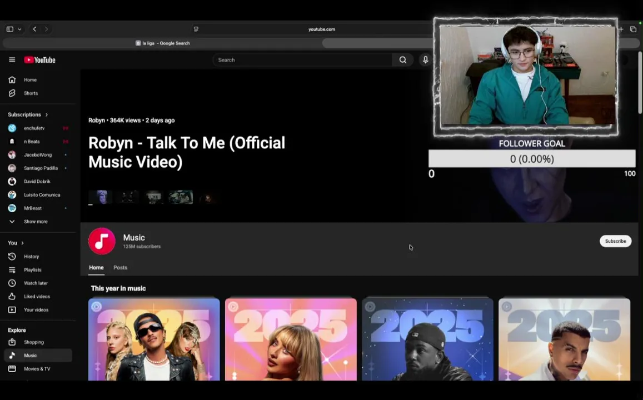Click the youtube.com address bar
643x400 pixels.
click(321, 29)
